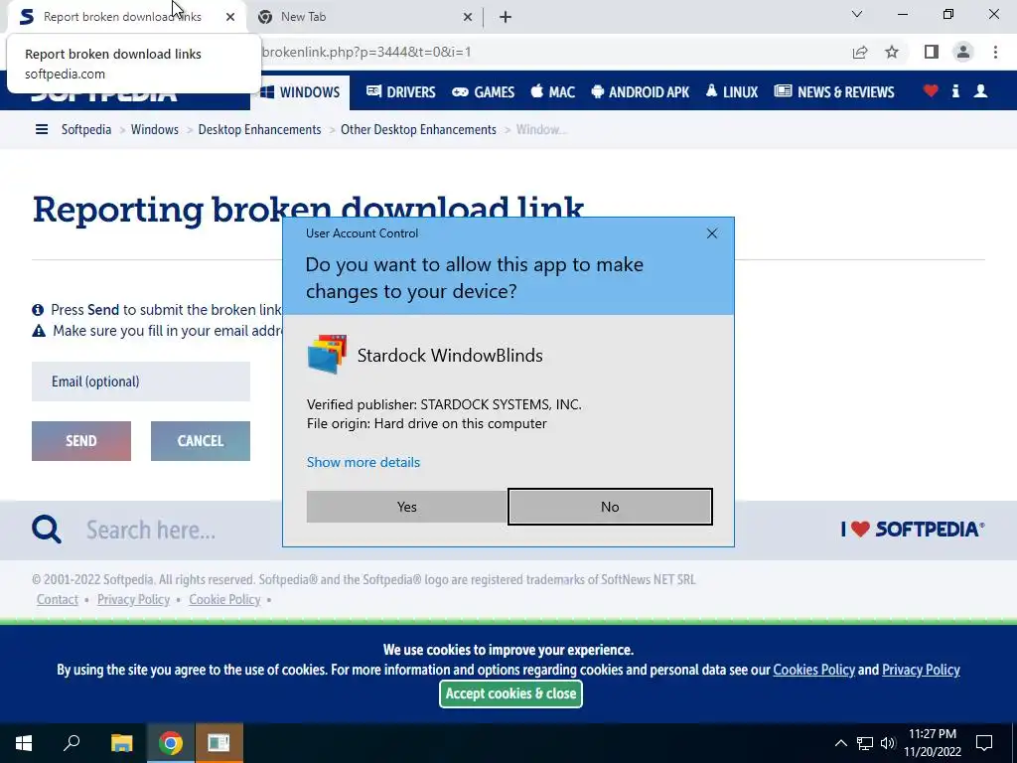
Task: Click the browser address bar URL
Action: (366, 52)
